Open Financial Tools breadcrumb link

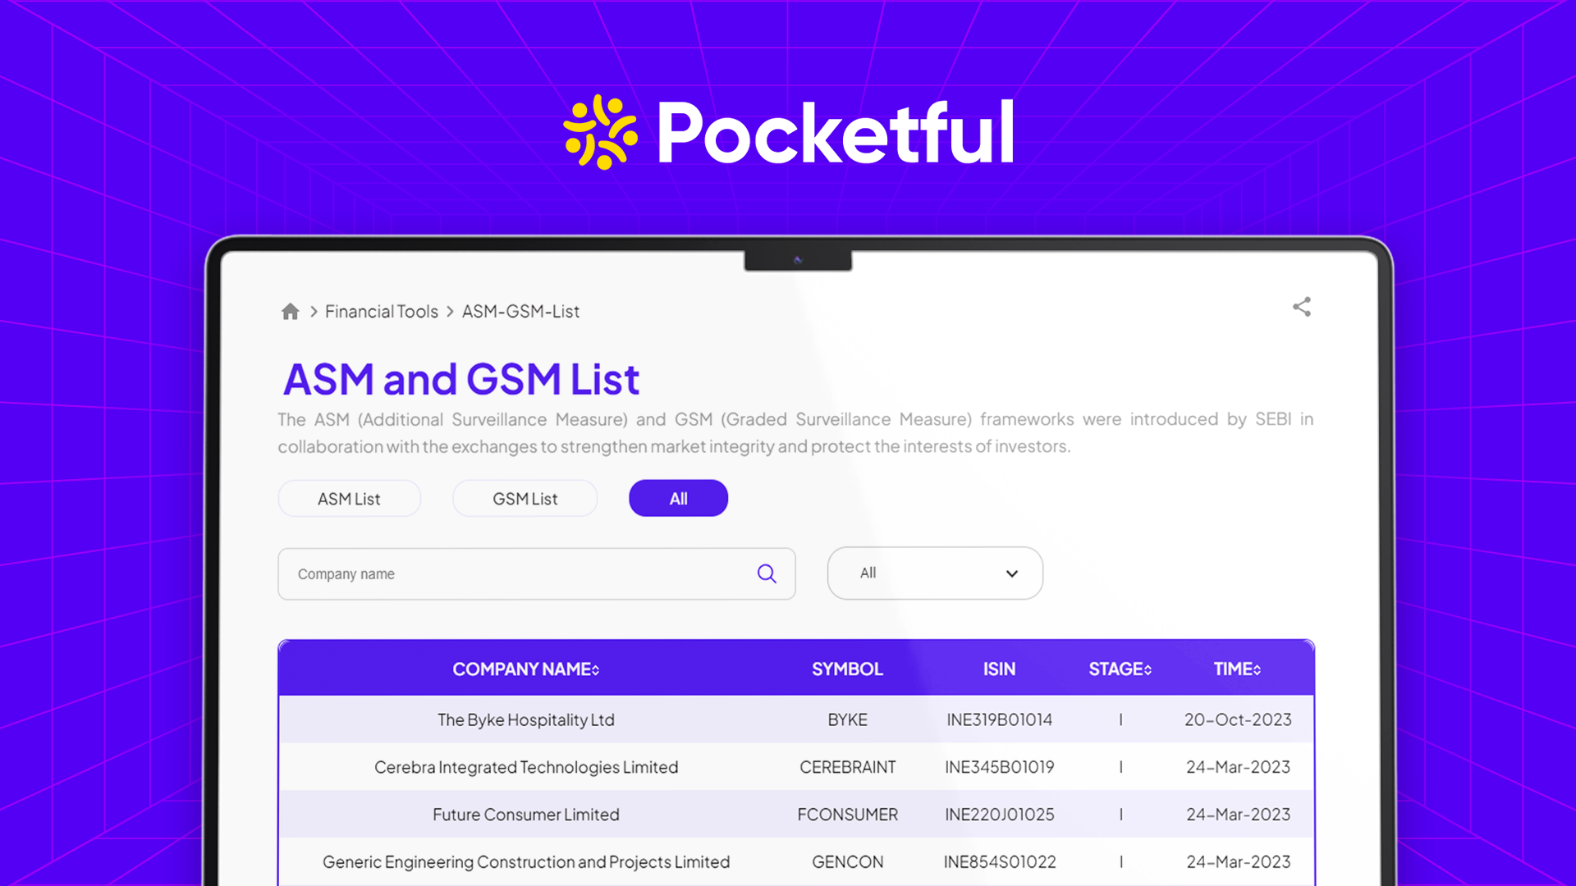382,312
